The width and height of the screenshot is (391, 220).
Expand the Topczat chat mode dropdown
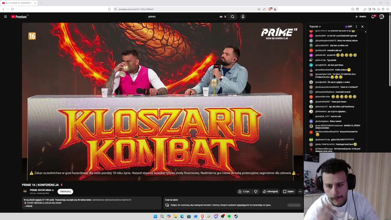click(x=315, y=27)
